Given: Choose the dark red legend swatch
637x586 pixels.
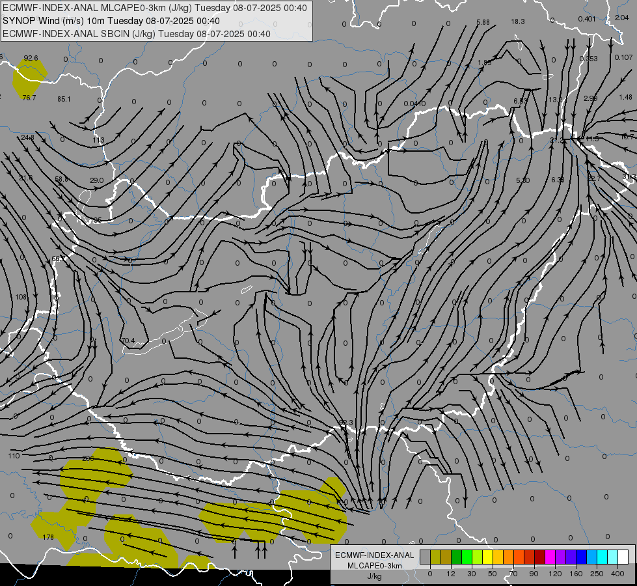Looking at the screenshot, I should click(x=540, y=557).
